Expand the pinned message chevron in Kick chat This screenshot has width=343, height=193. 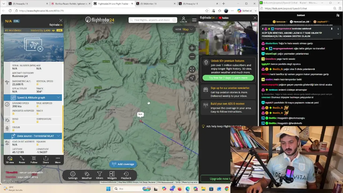pyautogui.click(x=338, y=34)
